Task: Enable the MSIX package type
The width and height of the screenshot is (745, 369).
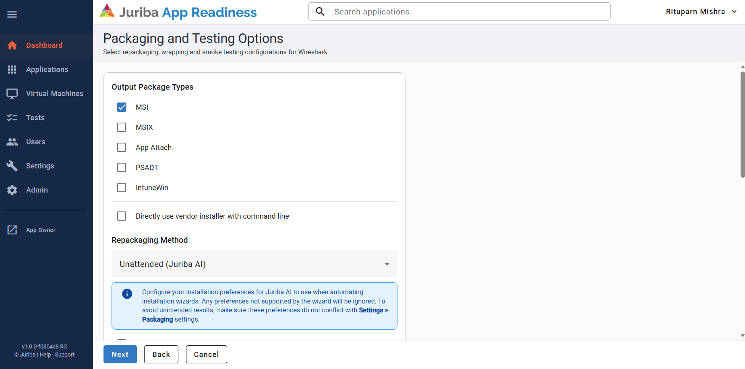Action: click(x=122, y=127)
